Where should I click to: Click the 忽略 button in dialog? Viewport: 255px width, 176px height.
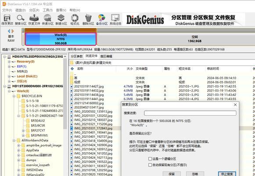click(x=195, y=174)
